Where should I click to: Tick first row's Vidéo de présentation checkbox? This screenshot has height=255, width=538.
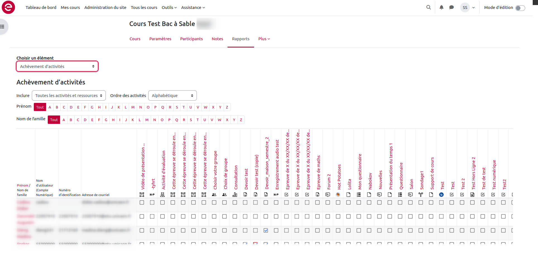click(142, 202)
